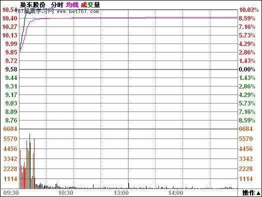The height and width of the screenshot is (197, 262).
Task: Select the 均线 average line label
Action: [x=72, y=5]
